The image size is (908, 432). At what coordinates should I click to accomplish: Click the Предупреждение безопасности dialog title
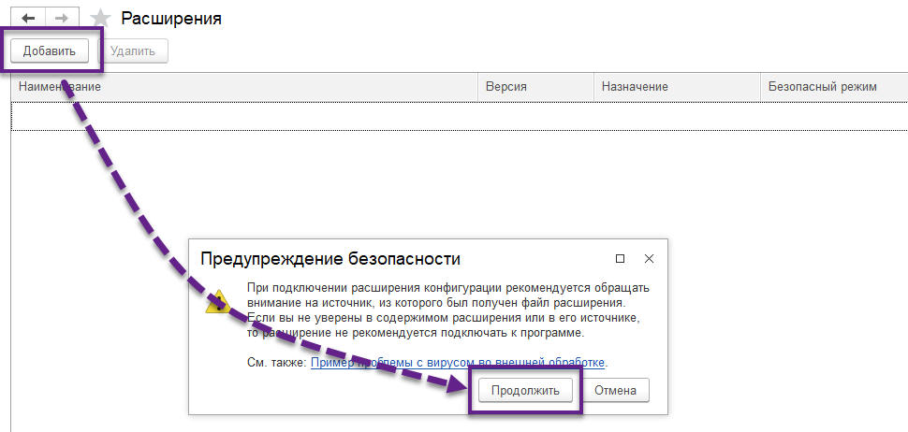click(x=330, y=258)
